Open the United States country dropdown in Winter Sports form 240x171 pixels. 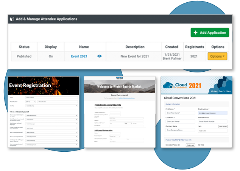click(126, 118)
